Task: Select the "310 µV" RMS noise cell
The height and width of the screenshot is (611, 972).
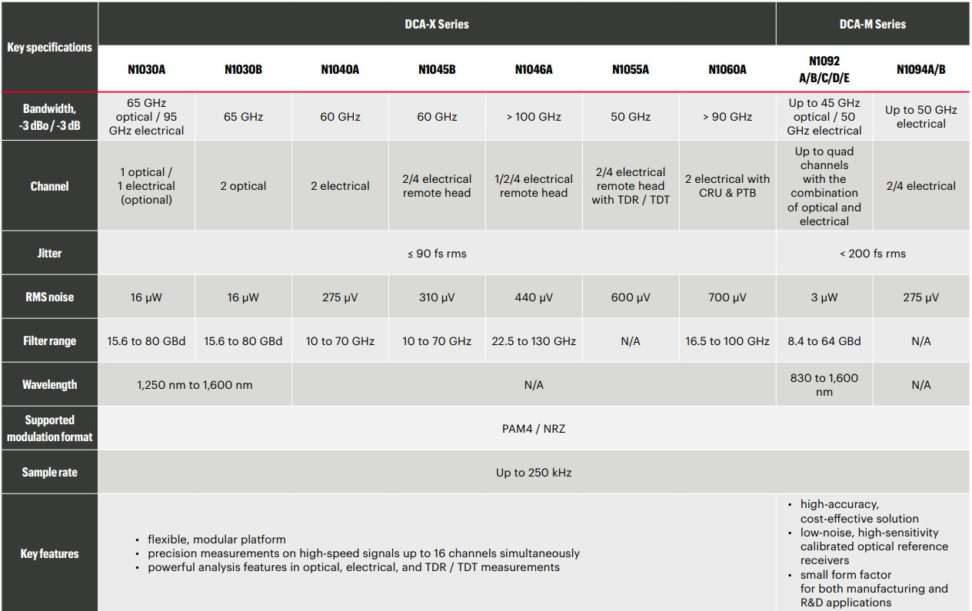Action: (x=437, y=297)
